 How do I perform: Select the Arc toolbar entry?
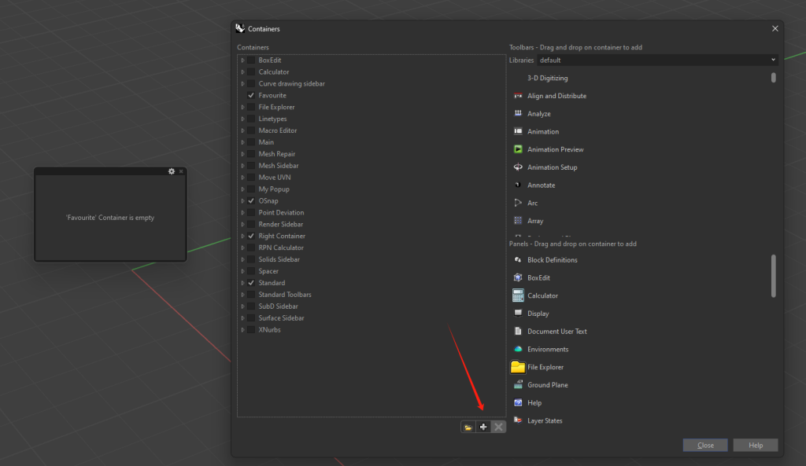(533, 203)
